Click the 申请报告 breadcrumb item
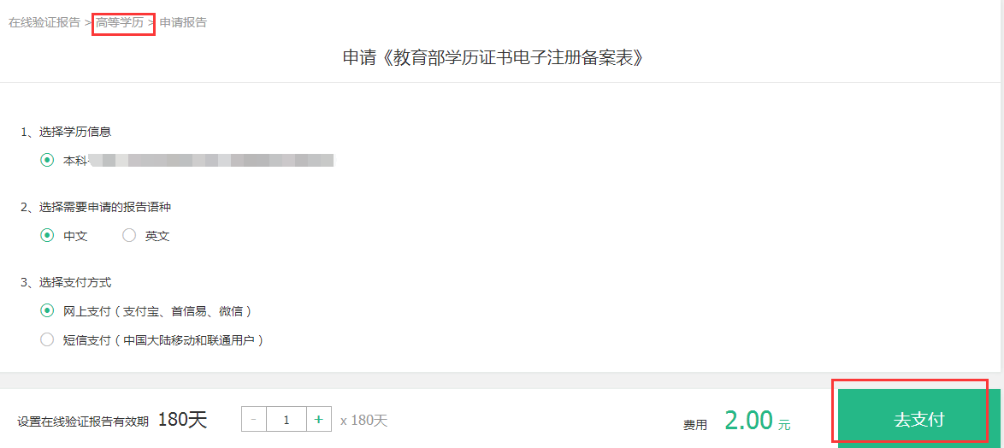This screenshot has width=1004, height=448. pyautogui.click(x=183, y=22)
